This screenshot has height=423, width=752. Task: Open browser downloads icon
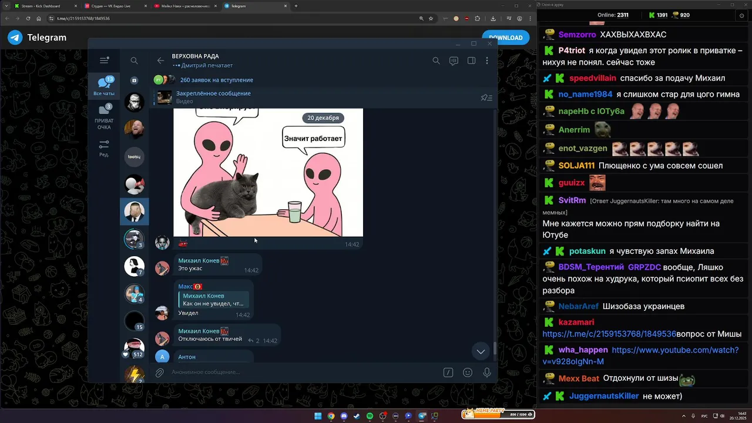[493, 18]
